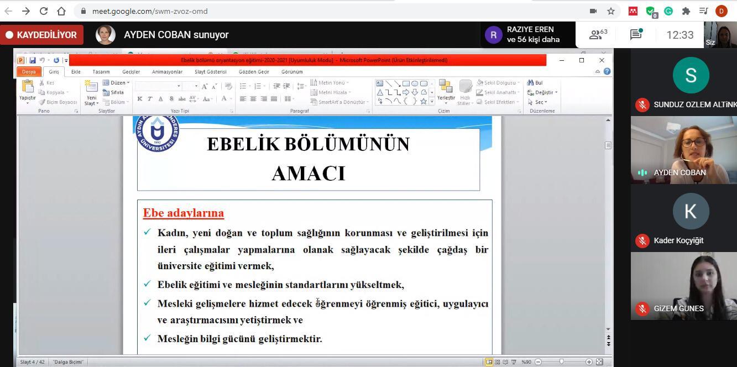Open the Tasarım ribbon tab
This screenshot has width=737, height=367.
click(x=101, y=72)
